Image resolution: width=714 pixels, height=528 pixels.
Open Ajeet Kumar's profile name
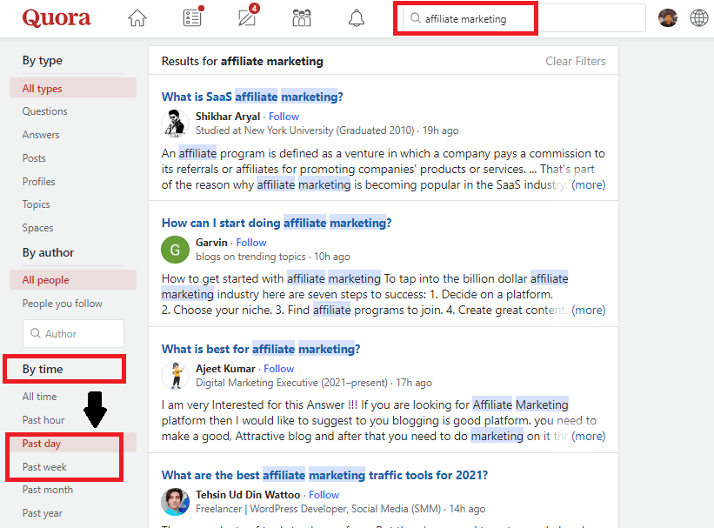[225, 369]
